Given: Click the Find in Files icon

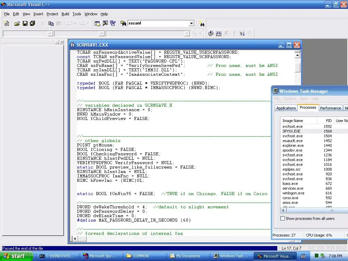Looking at the screenshot, I should (123, 23).
